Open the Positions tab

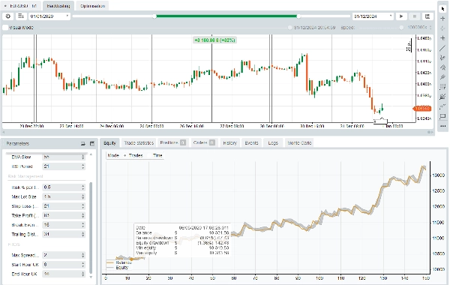(172, 143)
